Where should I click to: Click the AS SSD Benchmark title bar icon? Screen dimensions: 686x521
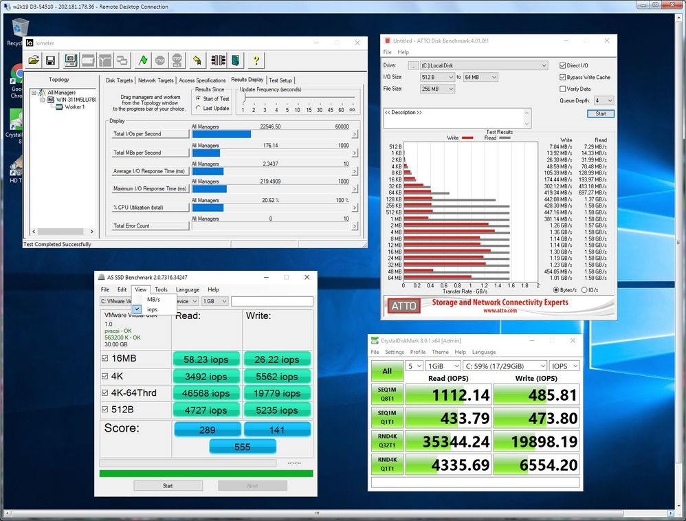click(x=101, y=278)
